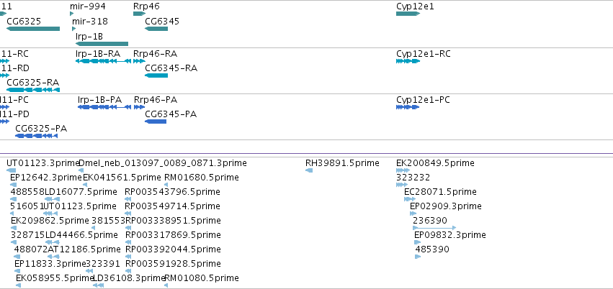Select the 323391 EST label
This screenshot has height=289, width=613.
click(103, 264)
